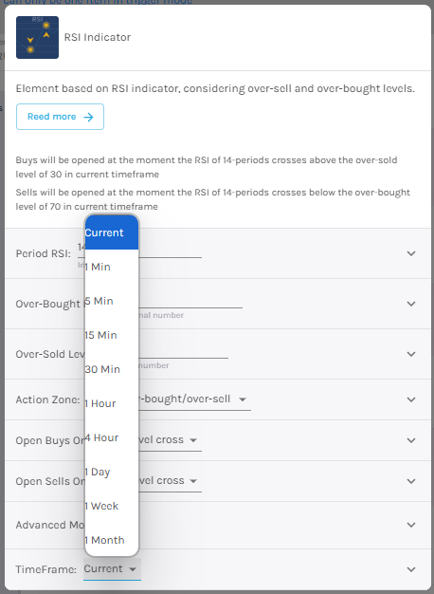Viewport: 434px width, 594px height.
Task: Choose 1 Week timeframe option
Action: 112,506
